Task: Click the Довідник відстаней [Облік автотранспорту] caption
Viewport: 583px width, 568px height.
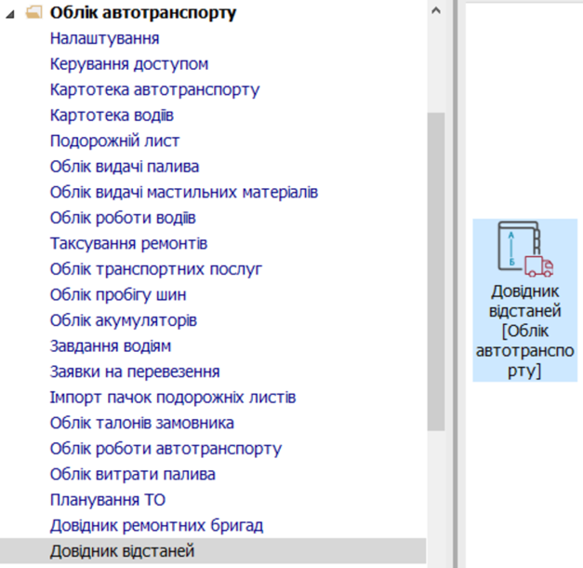Action: coord(525,331)
